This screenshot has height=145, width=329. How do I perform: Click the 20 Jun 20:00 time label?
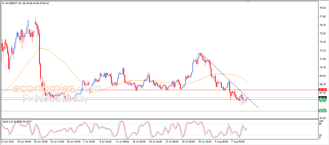(x=41, y=141)
